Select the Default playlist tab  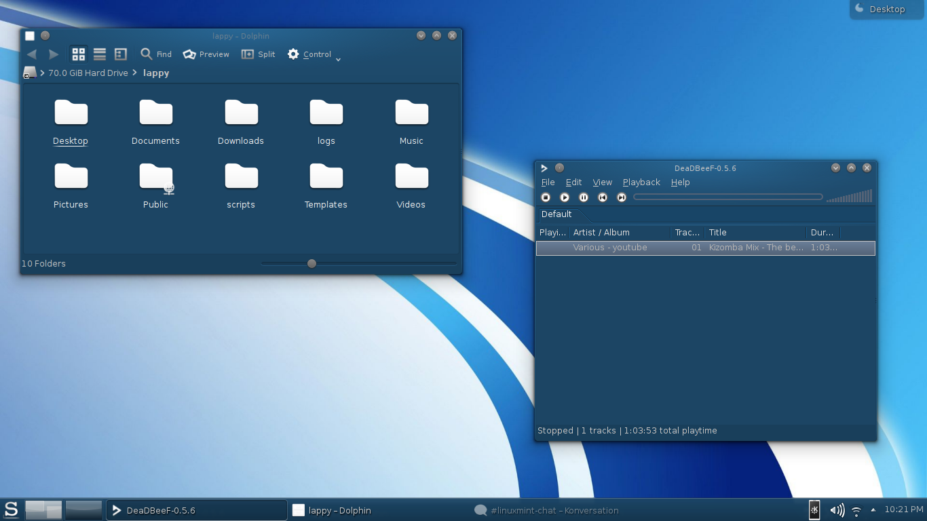click(x=556, y=214)
